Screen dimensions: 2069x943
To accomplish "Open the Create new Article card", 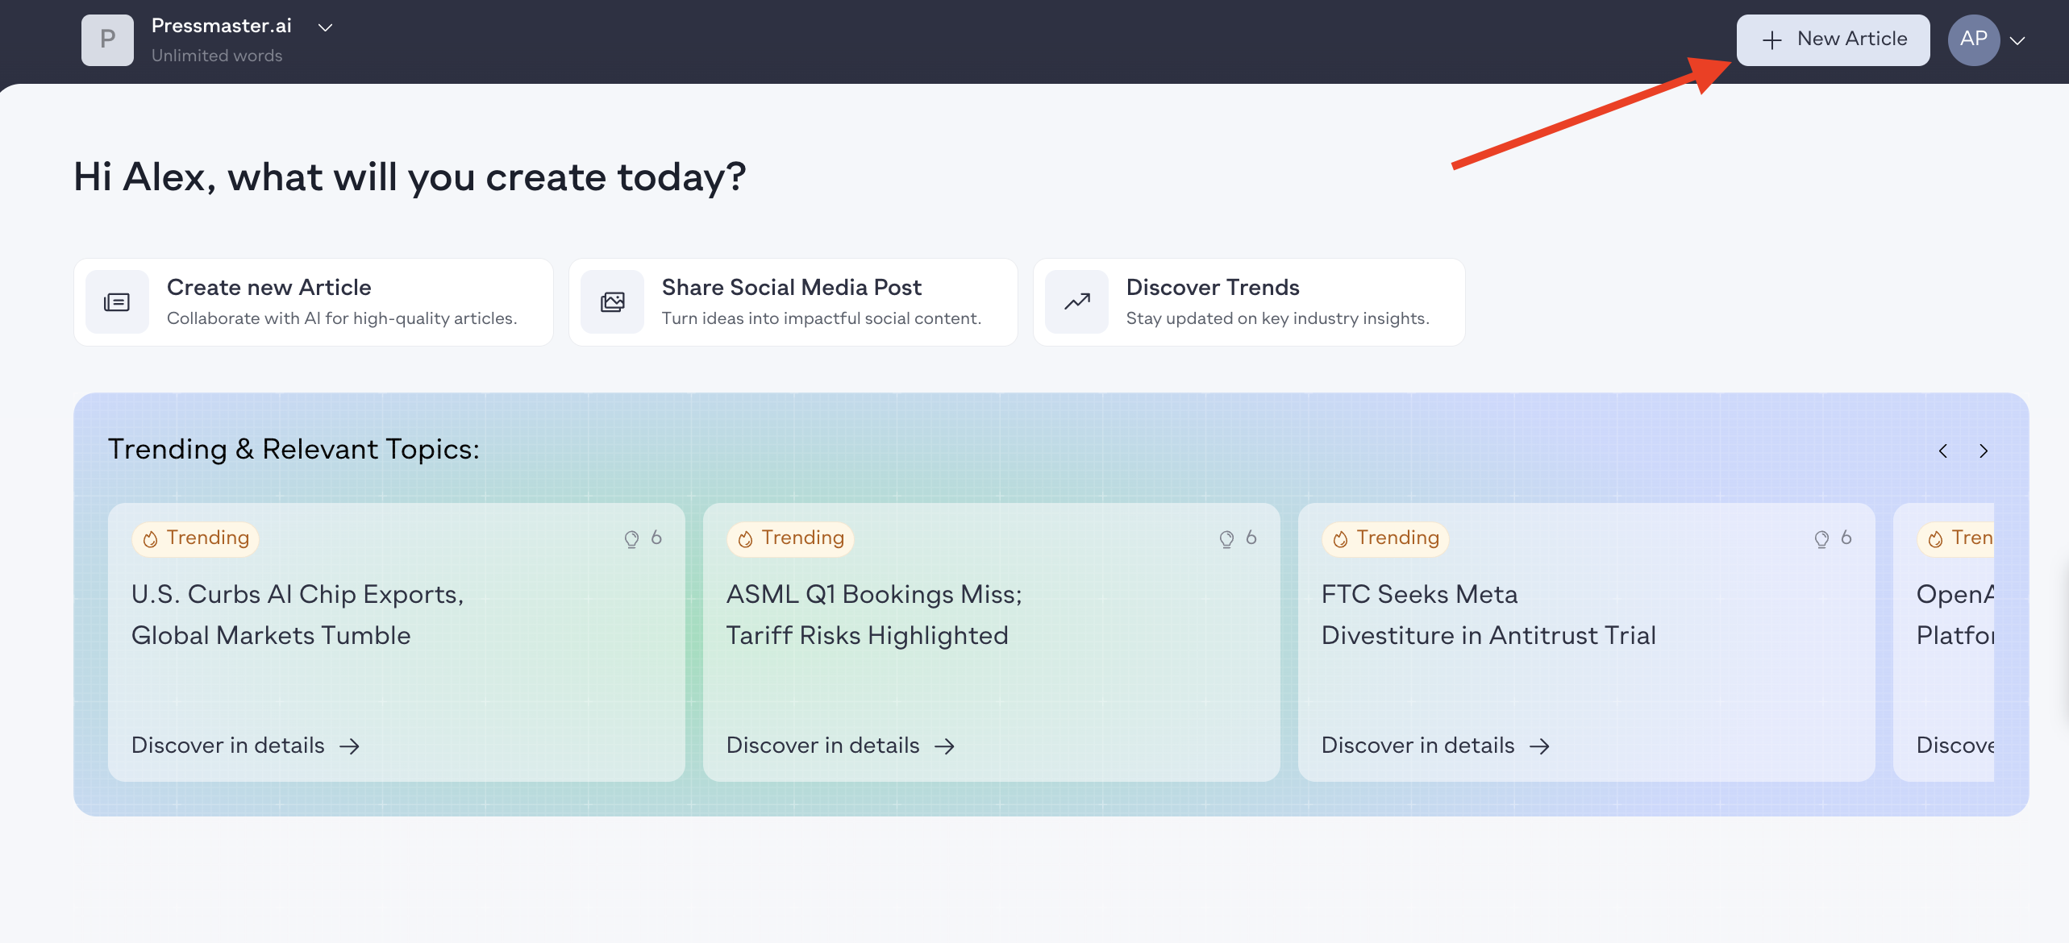I will pos(314,302).
